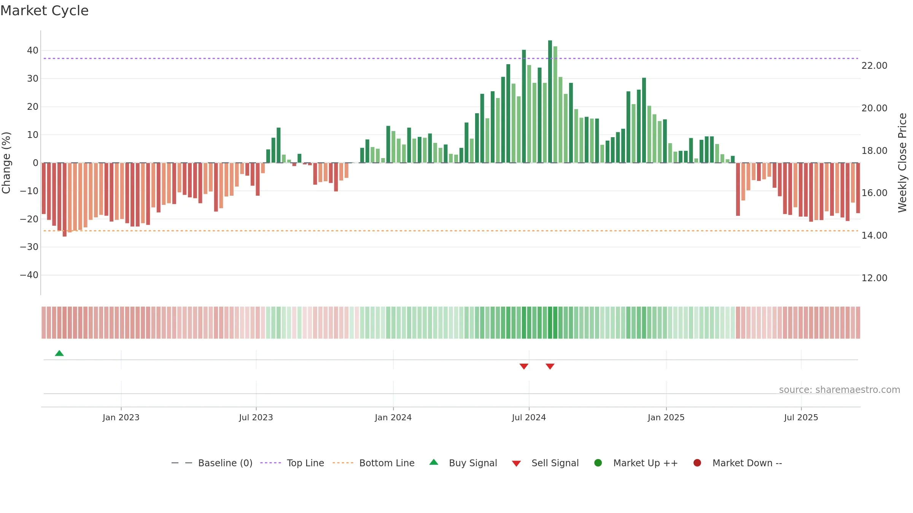This screenshot has width=913, height=513.
Task: Click the 22.00 price axis label
Action: tap(874, 66)
